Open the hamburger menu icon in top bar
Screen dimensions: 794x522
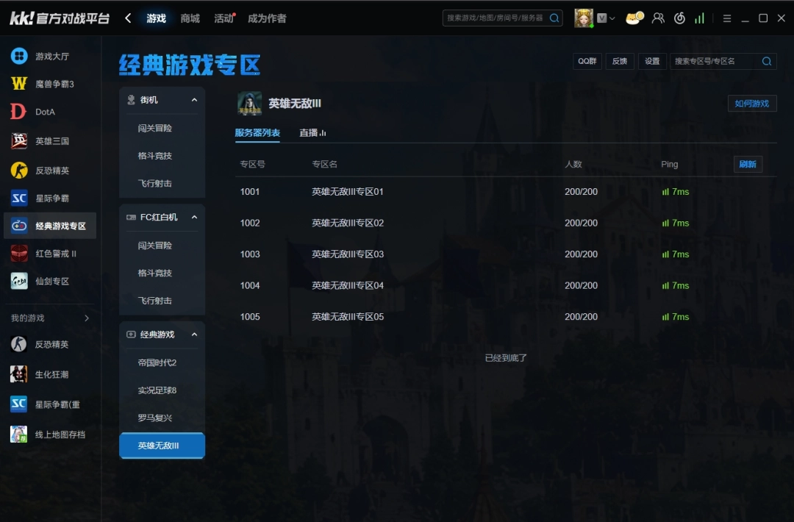[x=726, y=18]
